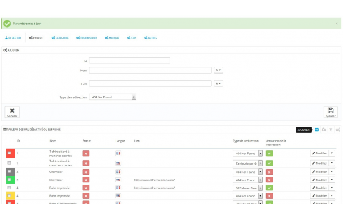Click red status X of French T-shirt row
343x219 pixels.
tap(86, 154)
